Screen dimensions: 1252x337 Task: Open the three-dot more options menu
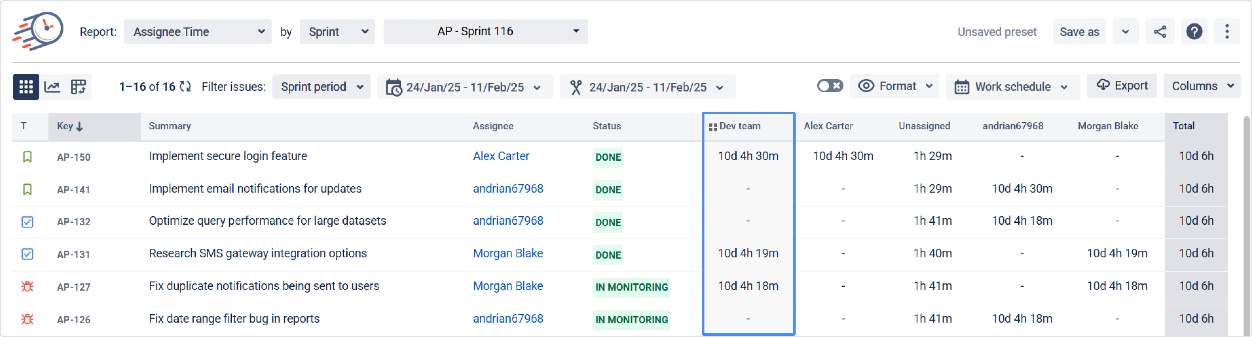pos(1227,32)
